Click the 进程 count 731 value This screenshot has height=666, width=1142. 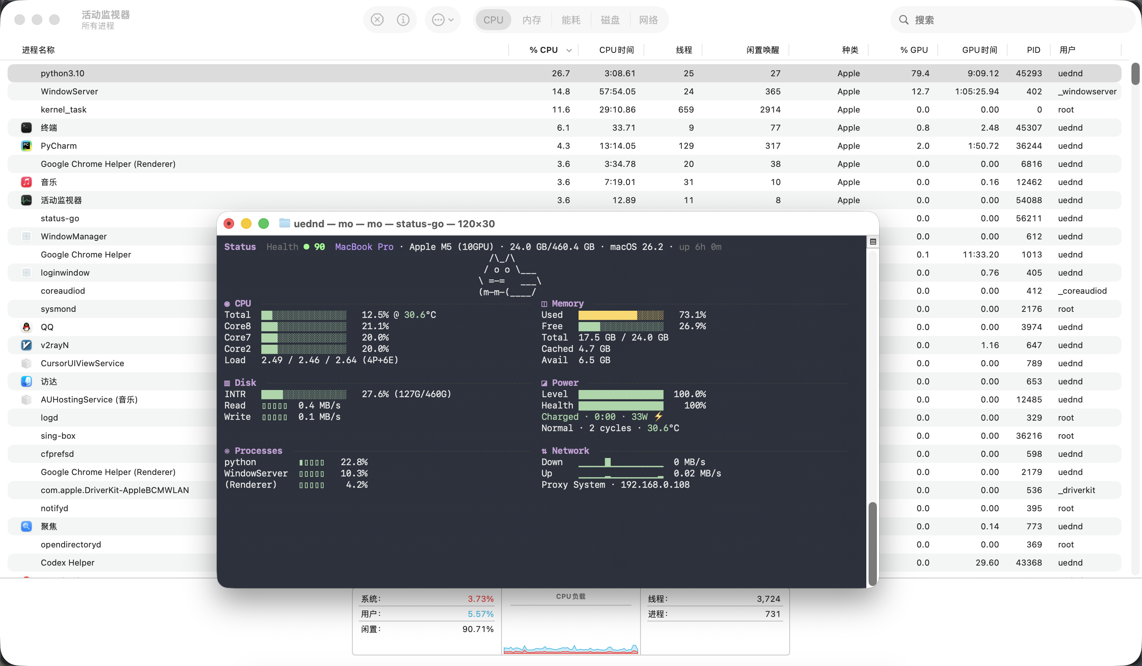[x=773, y=614]
